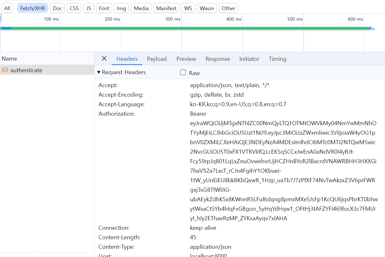Click the Accept-Encoding header name

pos(121,95)
